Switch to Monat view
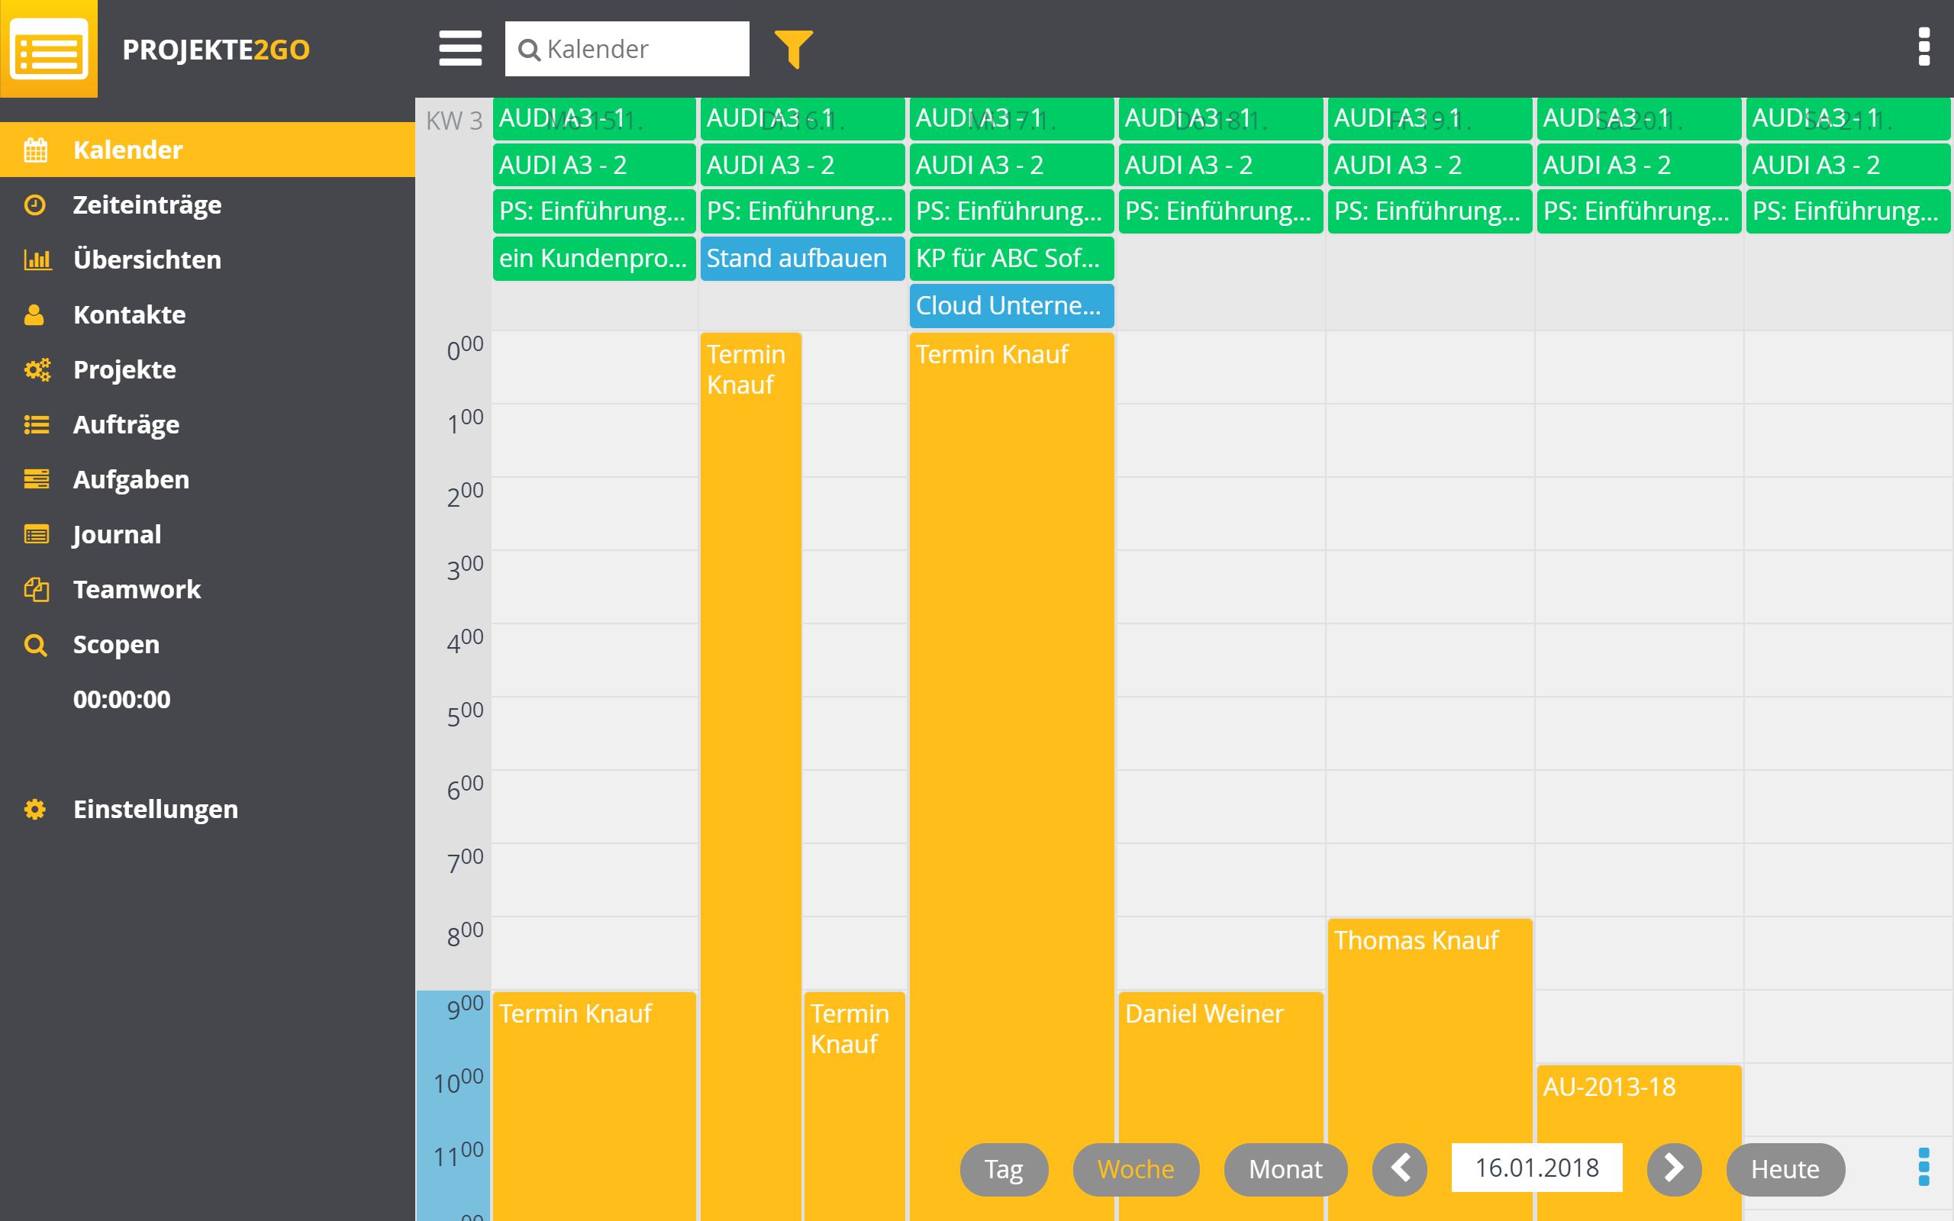Screen dimensions: 1954x1221 tap(1285, 1168)
